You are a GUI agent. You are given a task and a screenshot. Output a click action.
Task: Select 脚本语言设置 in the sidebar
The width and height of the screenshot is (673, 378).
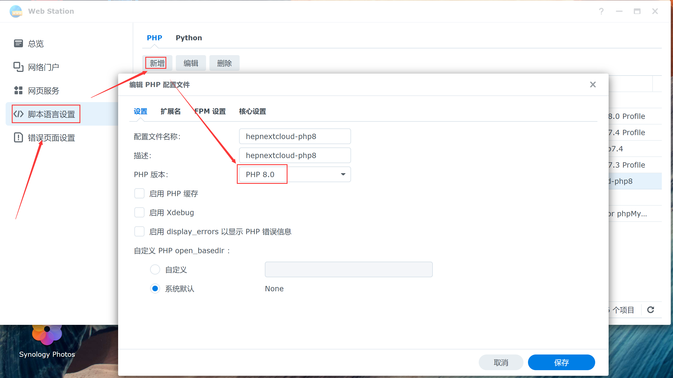[51, 114]
